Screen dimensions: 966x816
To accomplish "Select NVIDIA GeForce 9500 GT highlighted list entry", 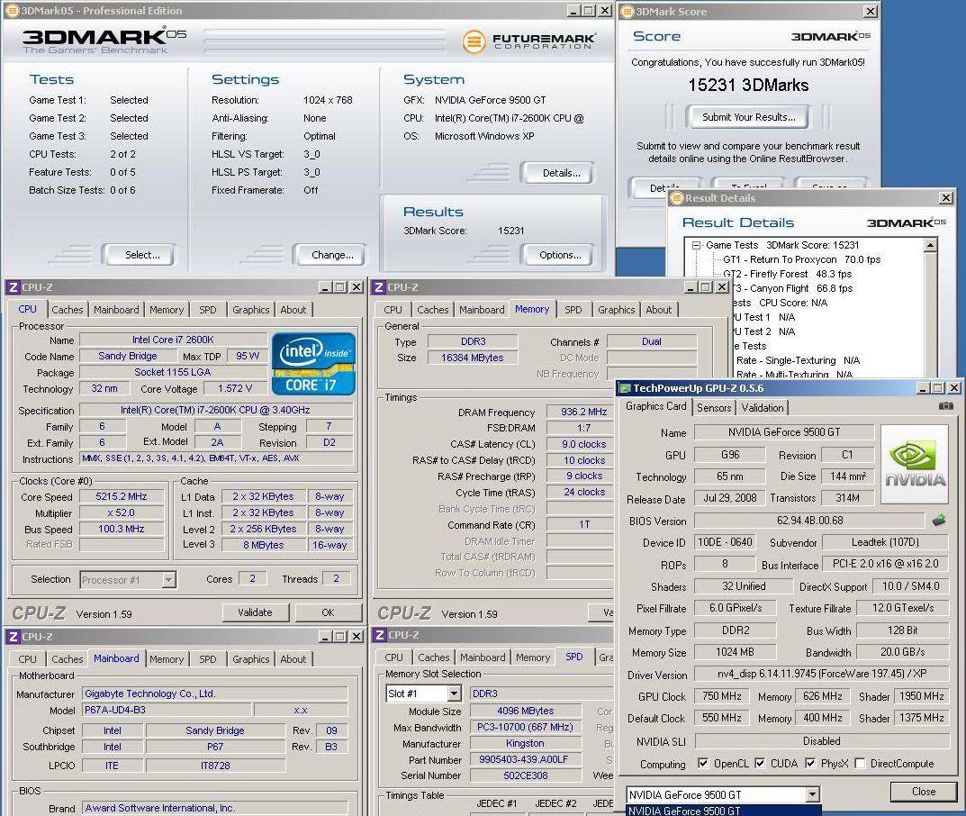I will click(723, 811).
